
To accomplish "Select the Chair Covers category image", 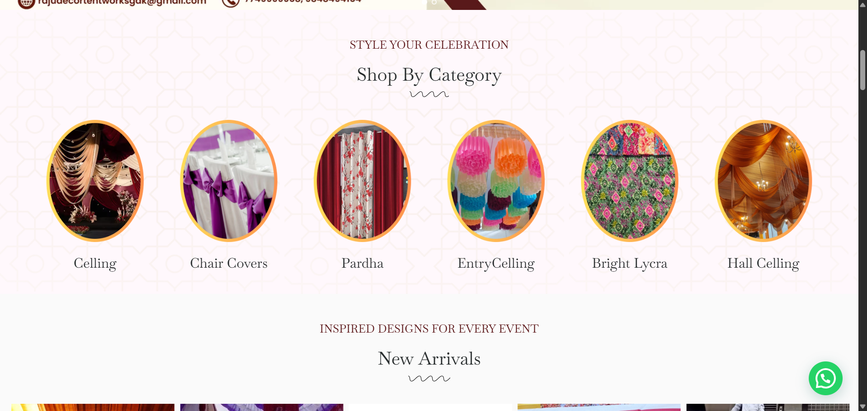I will (x=228, y=181).
